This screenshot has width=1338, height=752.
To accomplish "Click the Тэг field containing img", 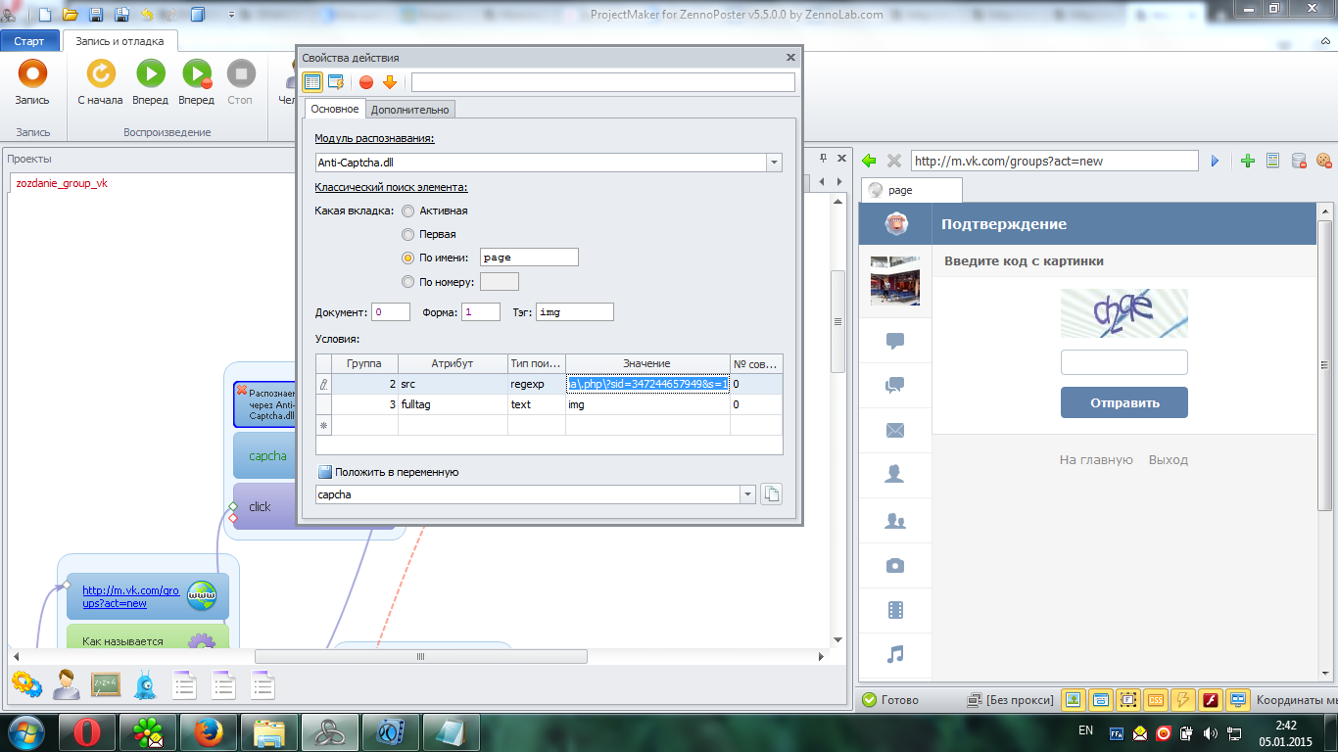I will point(575,312).
